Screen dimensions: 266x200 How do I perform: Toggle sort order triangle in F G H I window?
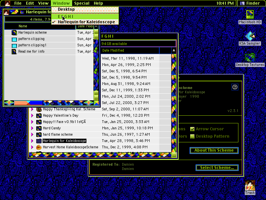(x=174, y=50)
